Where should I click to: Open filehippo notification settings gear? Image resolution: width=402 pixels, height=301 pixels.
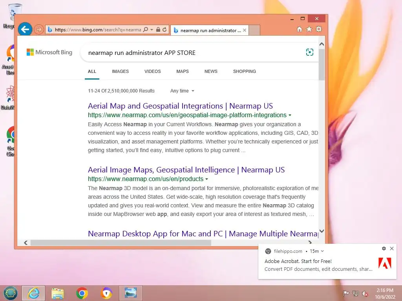(384, 248)
